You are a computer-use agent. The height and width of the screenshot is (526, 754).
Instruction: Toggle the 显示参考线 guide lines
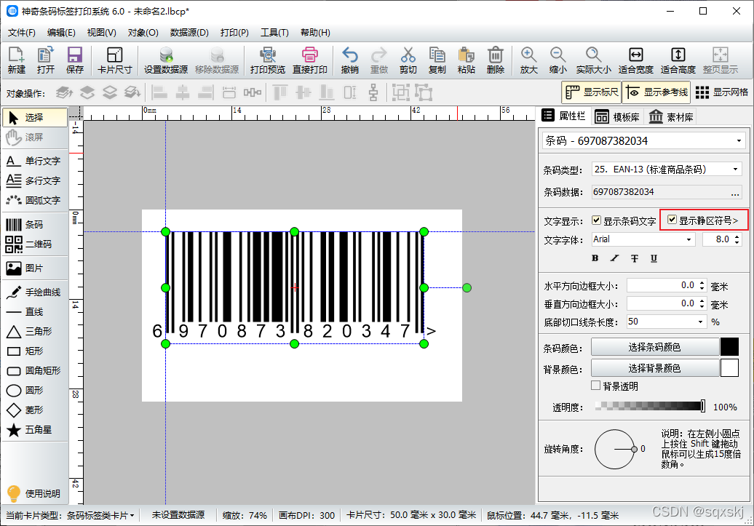click(x=656, y=92)
